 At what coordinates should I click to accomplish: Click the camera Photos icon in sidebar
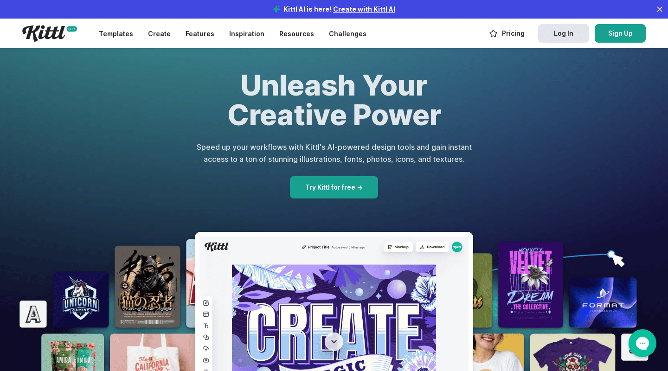206,360
